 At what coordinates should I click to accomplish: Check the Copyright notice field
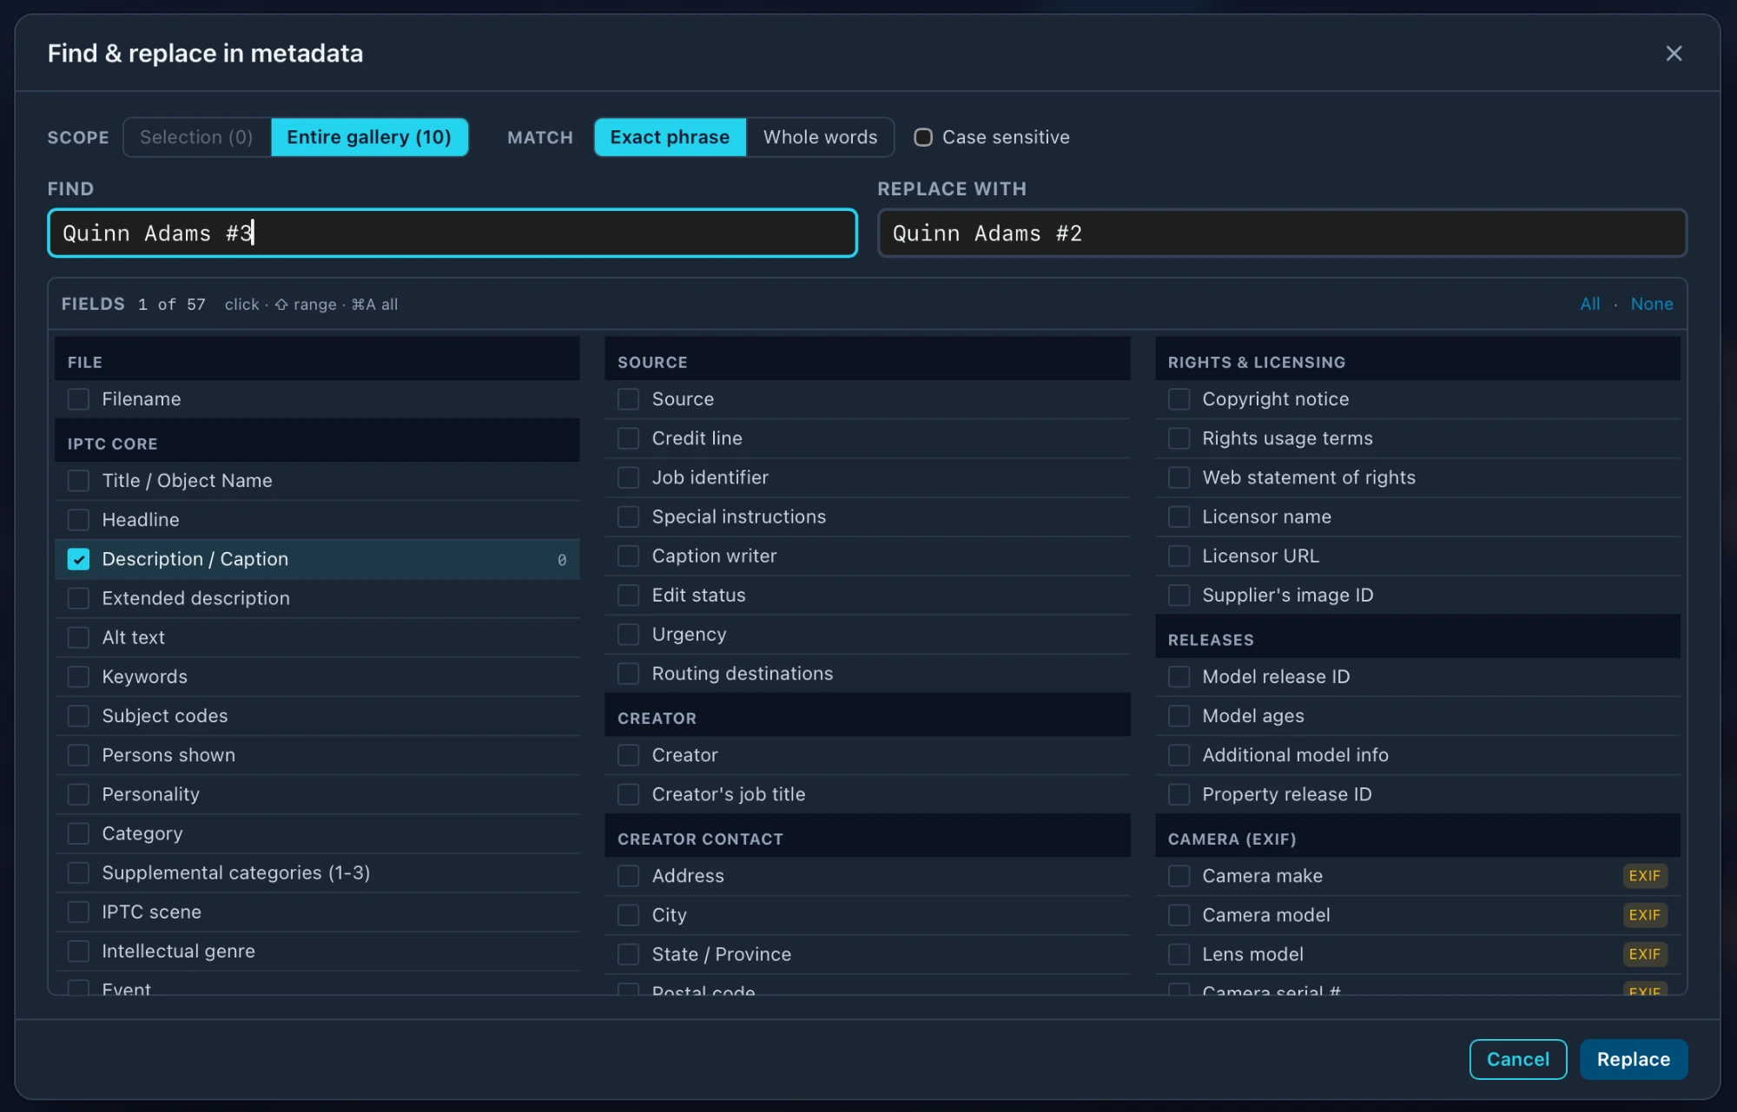pyautogui.click(x=1179, y=399)
